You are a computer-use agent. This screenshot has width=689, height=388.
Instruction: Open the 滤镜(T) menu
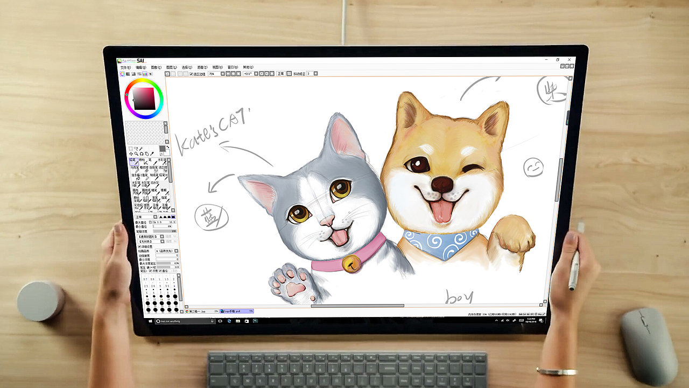[x=202, y=67]
